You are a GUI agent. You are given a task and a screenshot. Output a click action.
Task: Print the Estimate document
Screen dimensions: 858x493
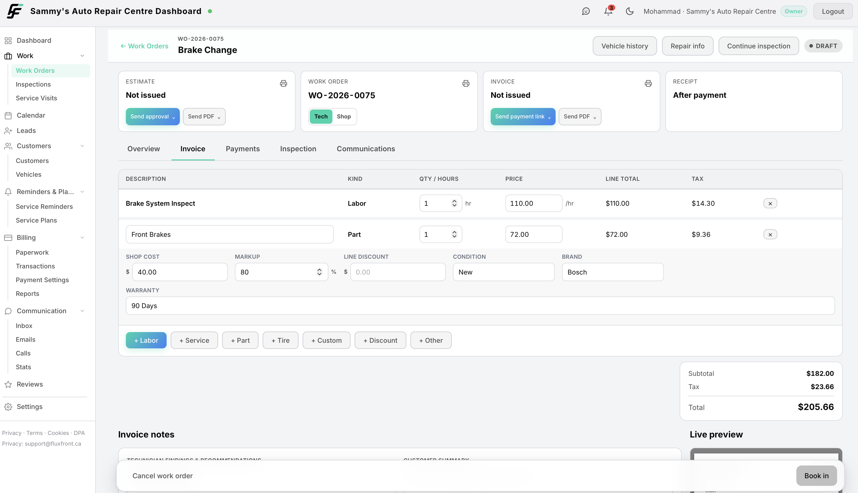point(284,83)
